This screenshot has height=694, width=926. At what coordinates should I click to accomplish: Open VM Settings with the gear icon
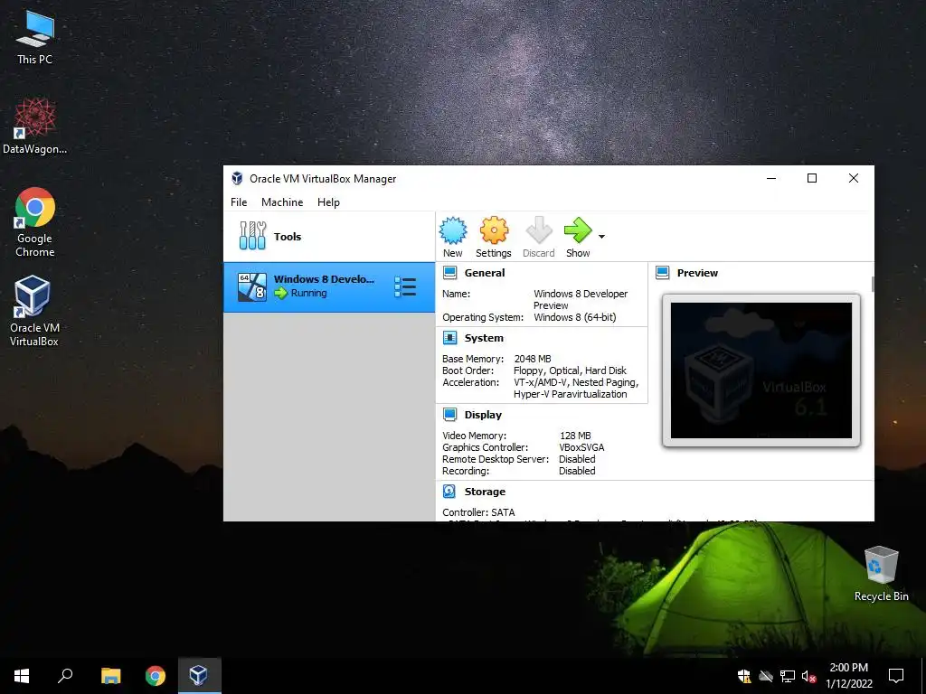[494, 230]
